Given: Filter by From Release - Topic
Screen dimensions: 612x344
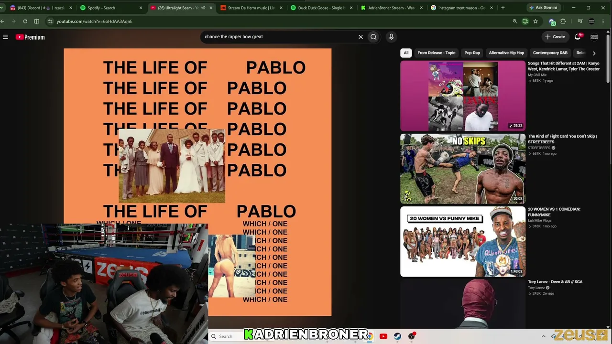Looking at the screenshot, I should tap(436, 53).
